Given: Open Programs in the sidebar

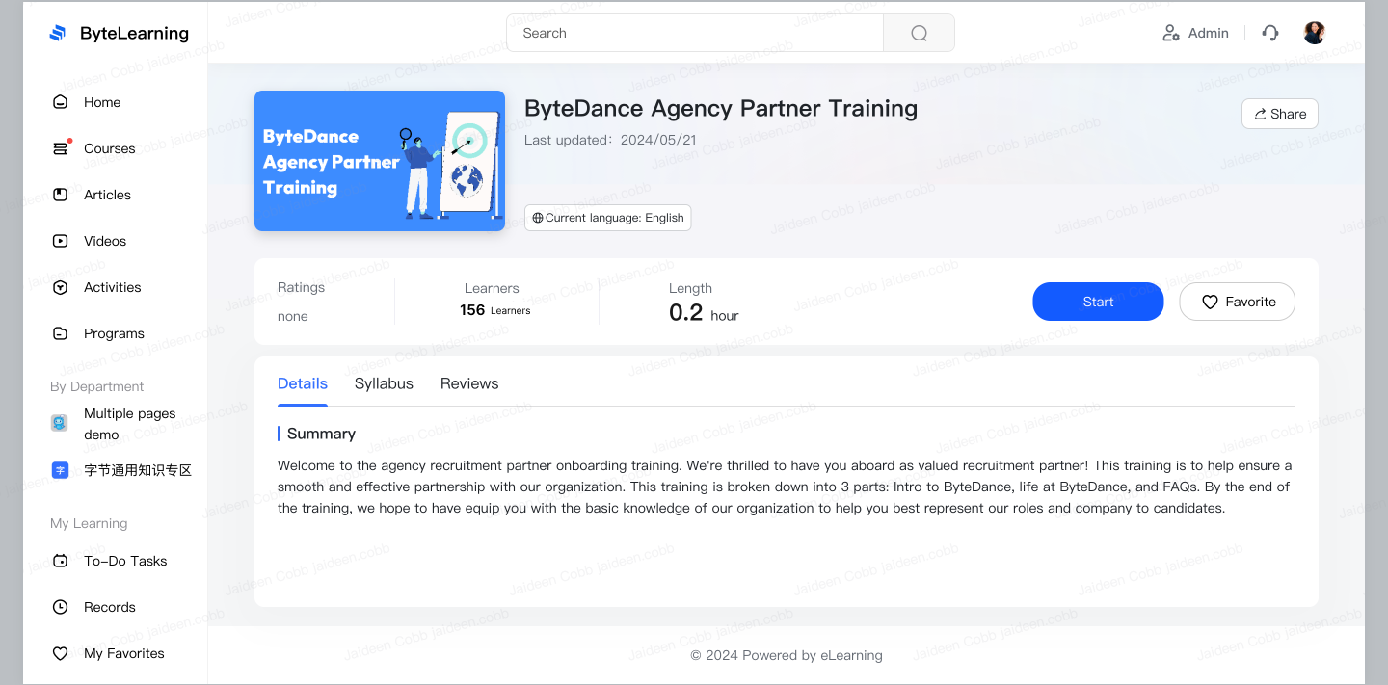Looking at the screenshot, I should [x=116, y=333].
